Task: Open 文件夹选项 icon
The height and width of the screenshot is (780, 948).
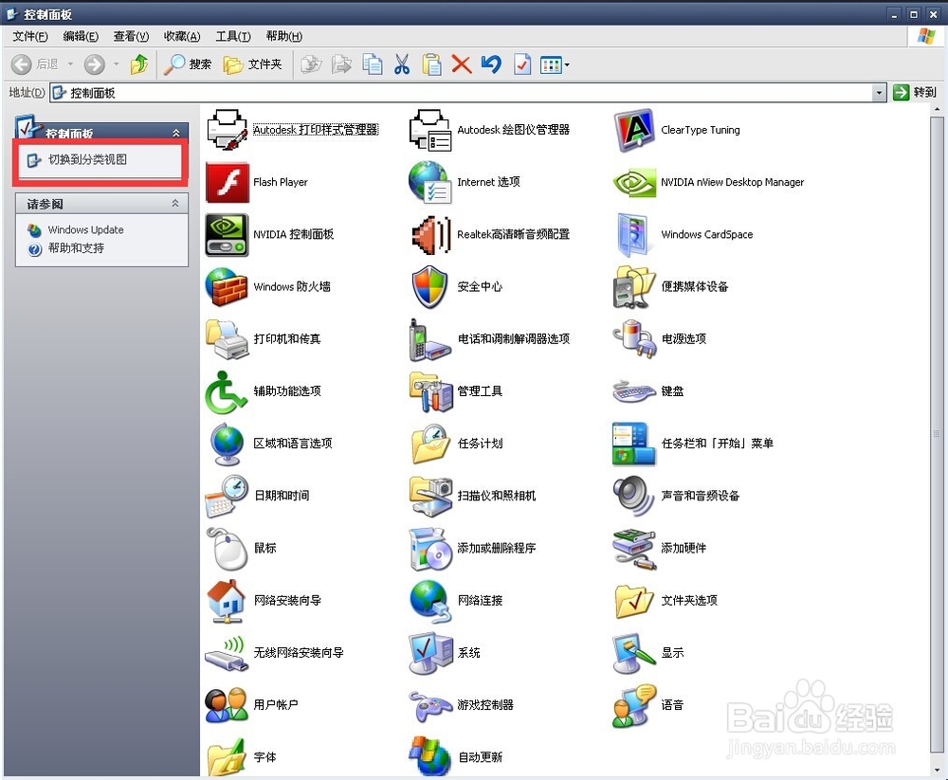Action: tap(634, 601)
